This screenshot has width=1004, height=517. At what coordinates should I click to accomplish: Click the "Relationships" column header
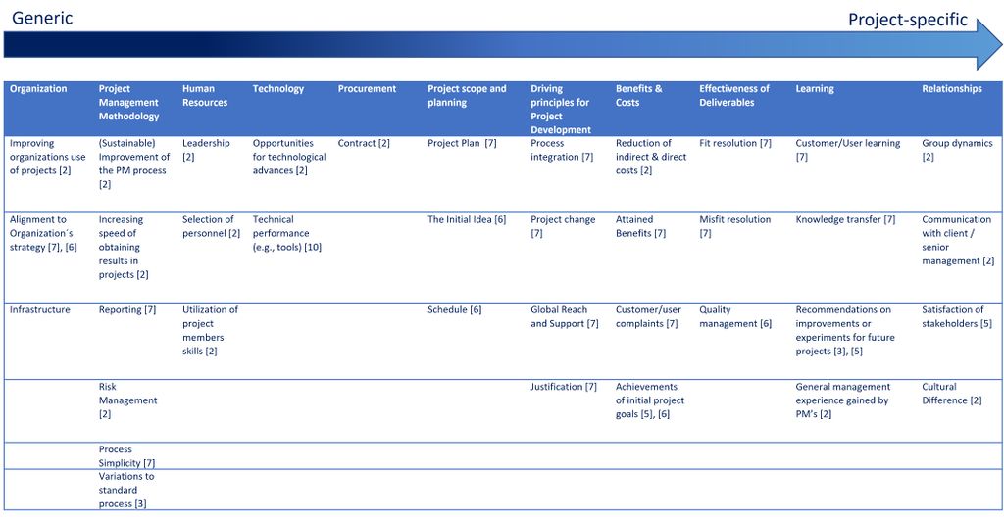(x=951, y=89)
